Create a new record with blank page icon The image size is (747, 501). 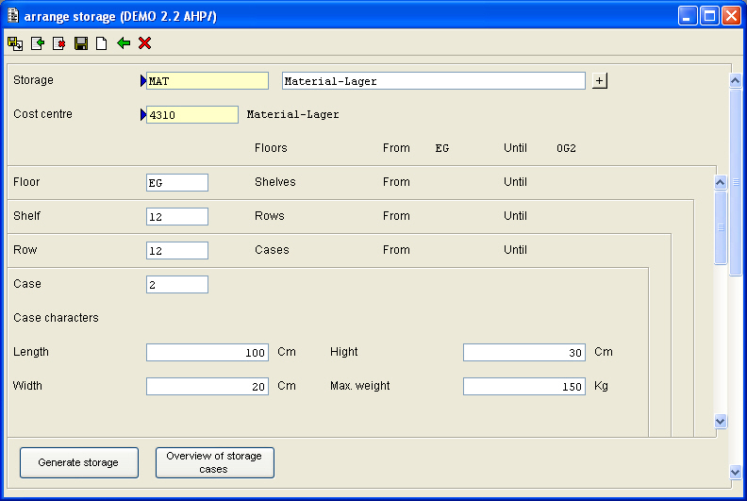point(102,43)
